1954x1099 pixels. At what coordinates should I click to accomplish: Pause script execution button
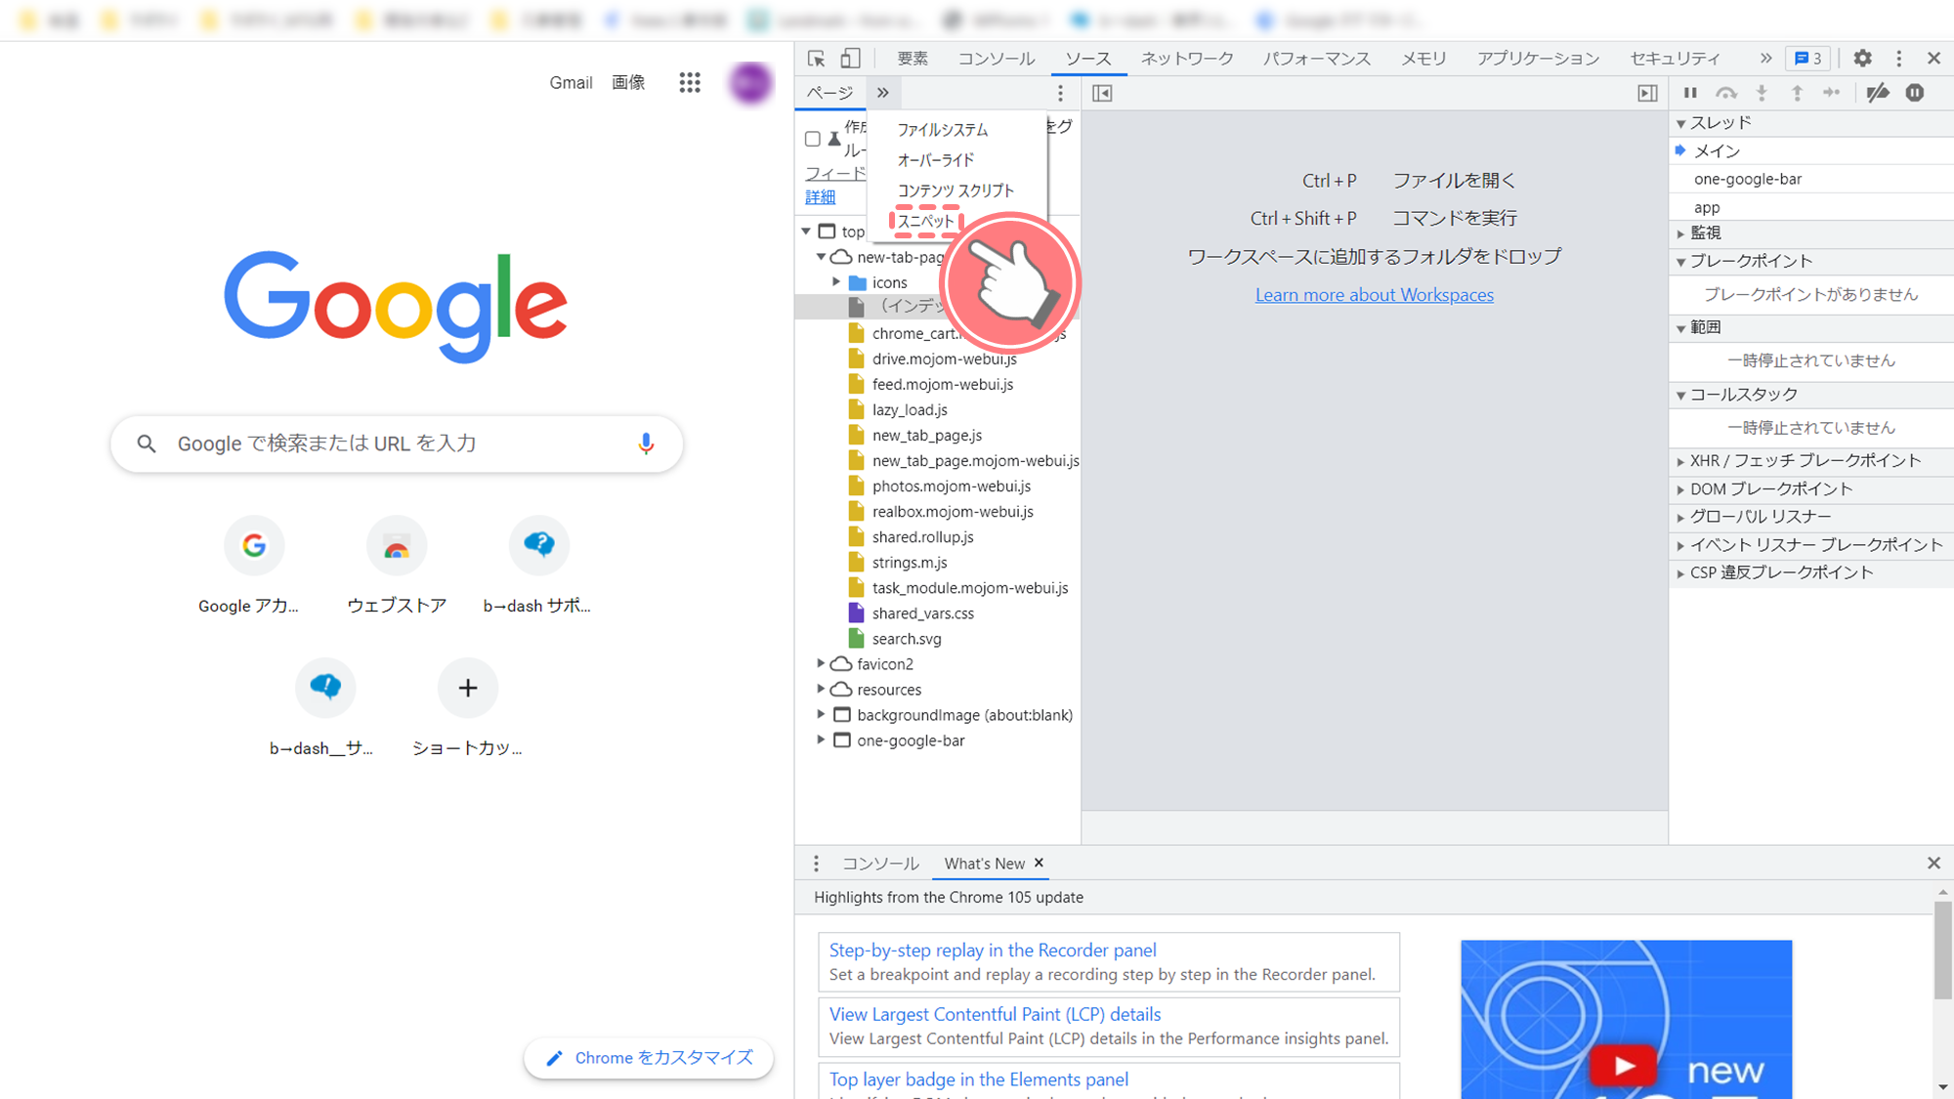tap(1690, 93)
